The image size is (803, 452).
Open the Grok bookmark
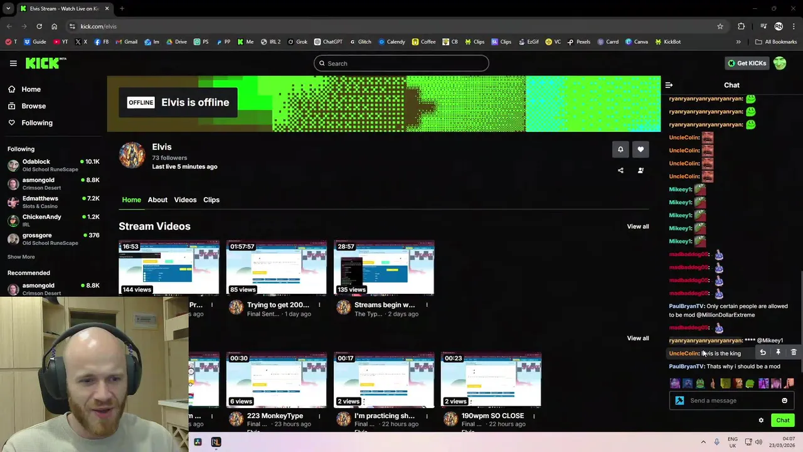pos(297,42)
